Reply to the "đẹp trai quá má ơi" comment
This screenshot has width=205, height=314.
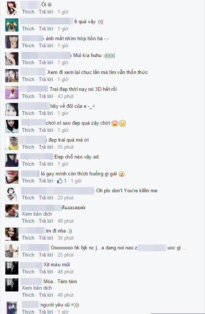pos(46,147)
